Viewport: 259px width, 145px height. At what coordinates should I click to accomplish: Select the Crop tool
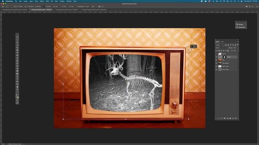(17, 48)
